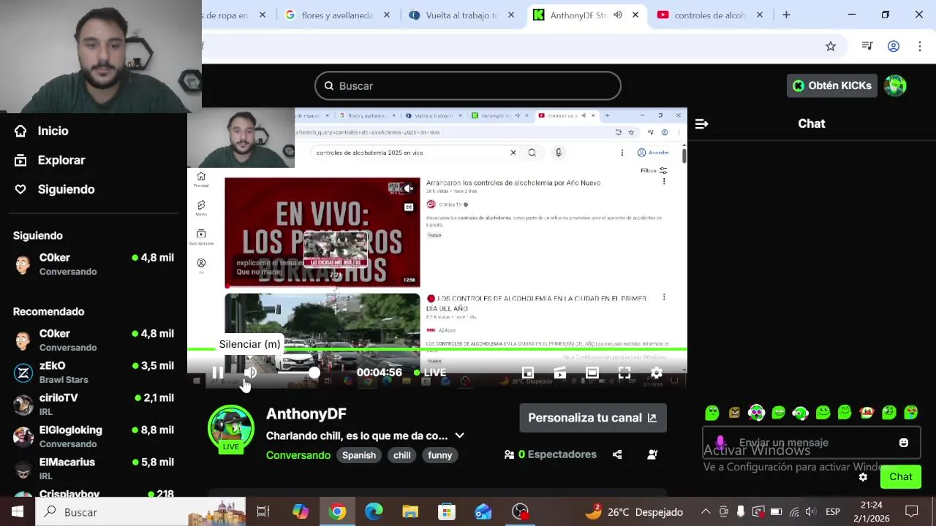Open Siguiendo in the sidebar
The height and width of the screenshot is (526, 936).
56,189
